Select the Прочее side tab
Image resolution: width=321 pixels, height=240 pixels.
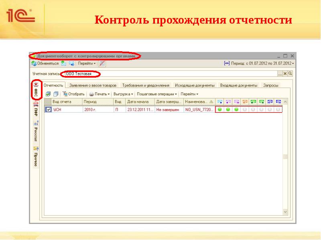pyautogui.click(x=36, y=157)
